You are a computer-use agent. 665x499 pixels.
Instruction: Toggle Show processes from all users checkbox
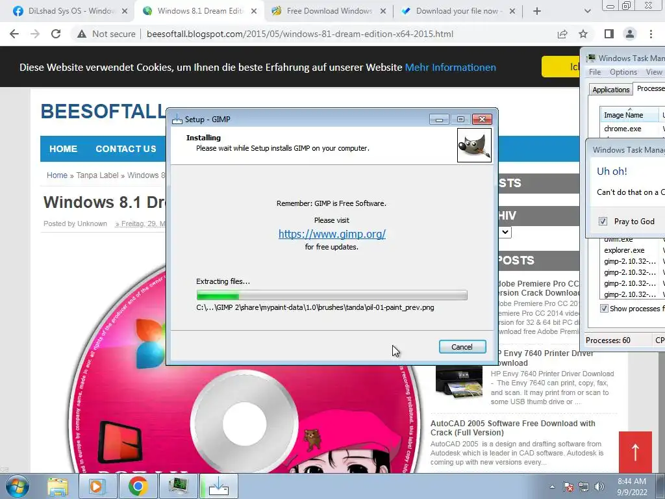[x=605, y=309]
